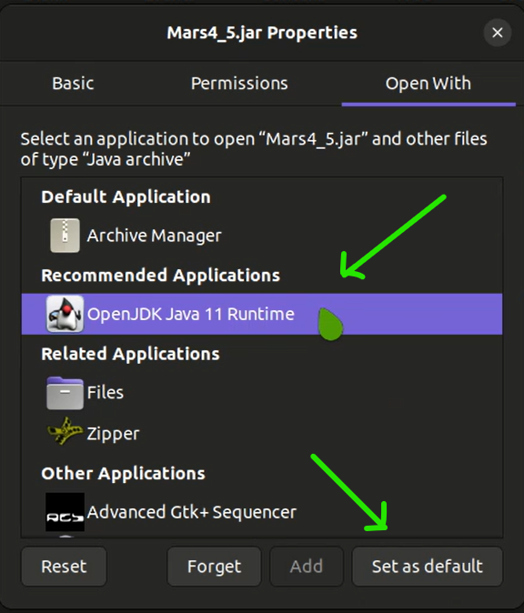Click the Archive Manager zipper icon

click(65, 236)
